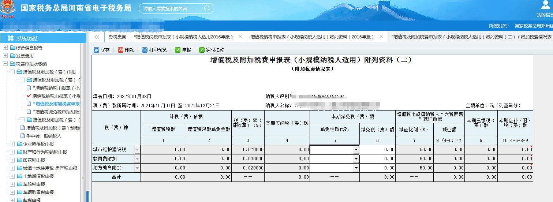Image resolution: width=553 pixels, height=202 pixels.
Task: Expand the 城镇土地使用税 房产税申报 node
Action: [x=12, y=168]
